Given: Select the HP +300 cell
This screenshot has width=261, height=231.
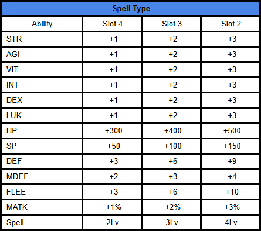Looking at the screenshot, I should tap(112, 130).
